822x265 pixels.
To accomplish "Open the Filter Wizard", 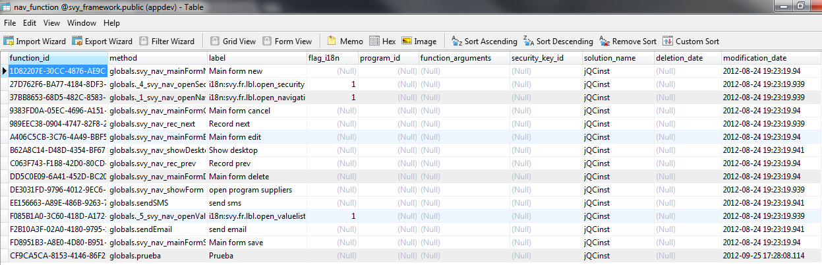I will click(x=167, y=41).
